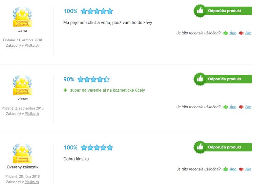Click vierat's Overený zákazník badge icon
The image size is (254, 185).
pyautogui.click(x=22, y=85)
